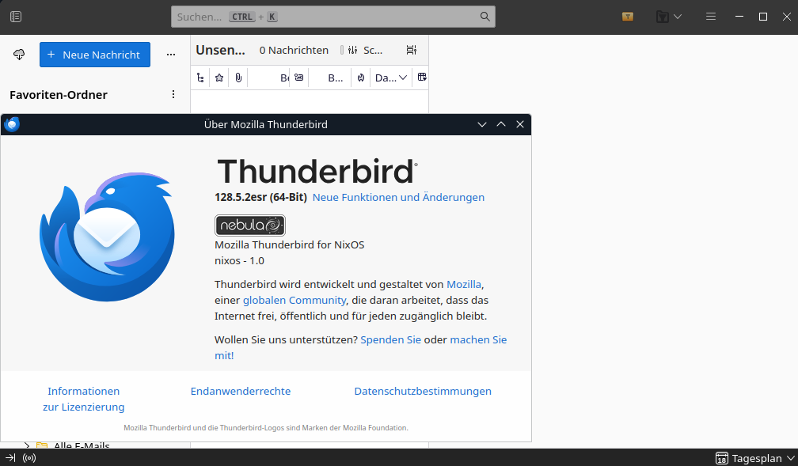This screenshot has width=798, height=466.
Task: Click the Neue Nachricht button
Action: click(x=94, y=55)
